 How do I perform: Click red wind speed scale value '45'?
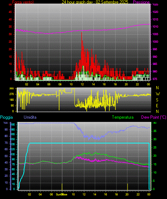click(x=10, y=12)
